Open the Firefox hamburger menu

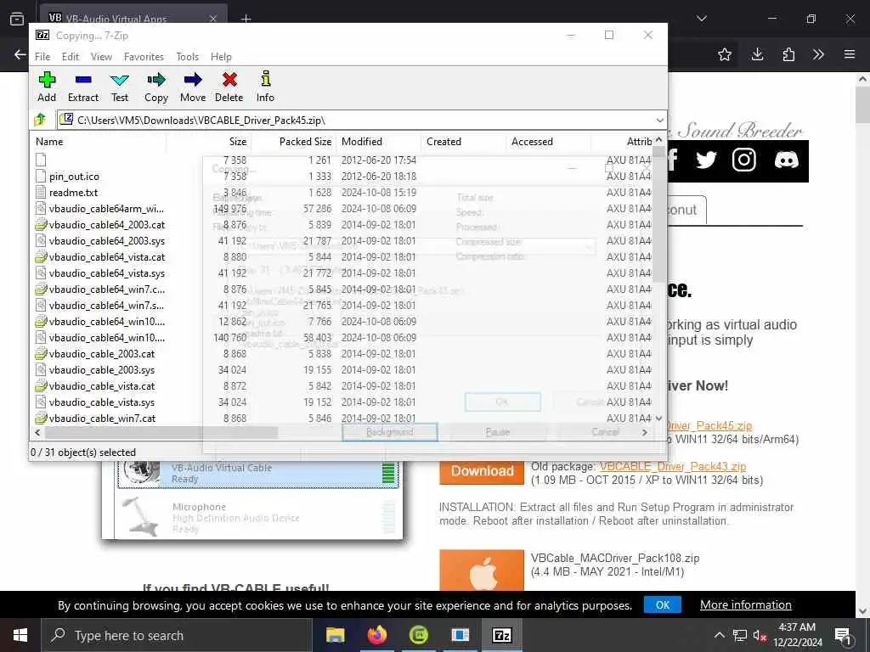point(850,54)
